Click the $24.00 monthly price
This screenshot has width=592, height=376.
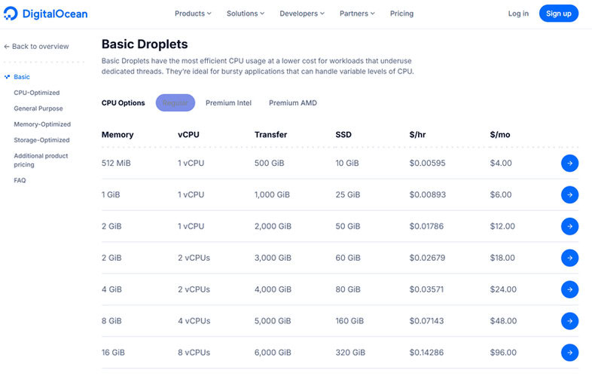click(x=503, y=289)
